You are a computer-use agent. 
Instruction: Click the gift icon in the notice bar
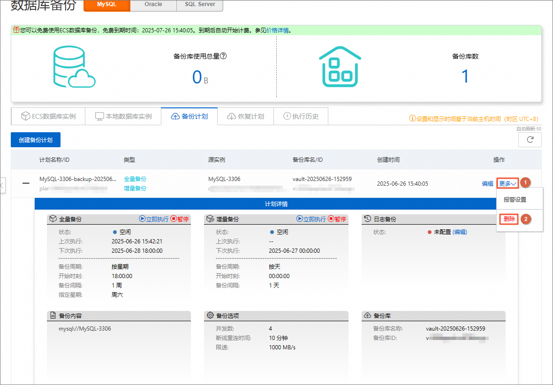click(16, 30)
